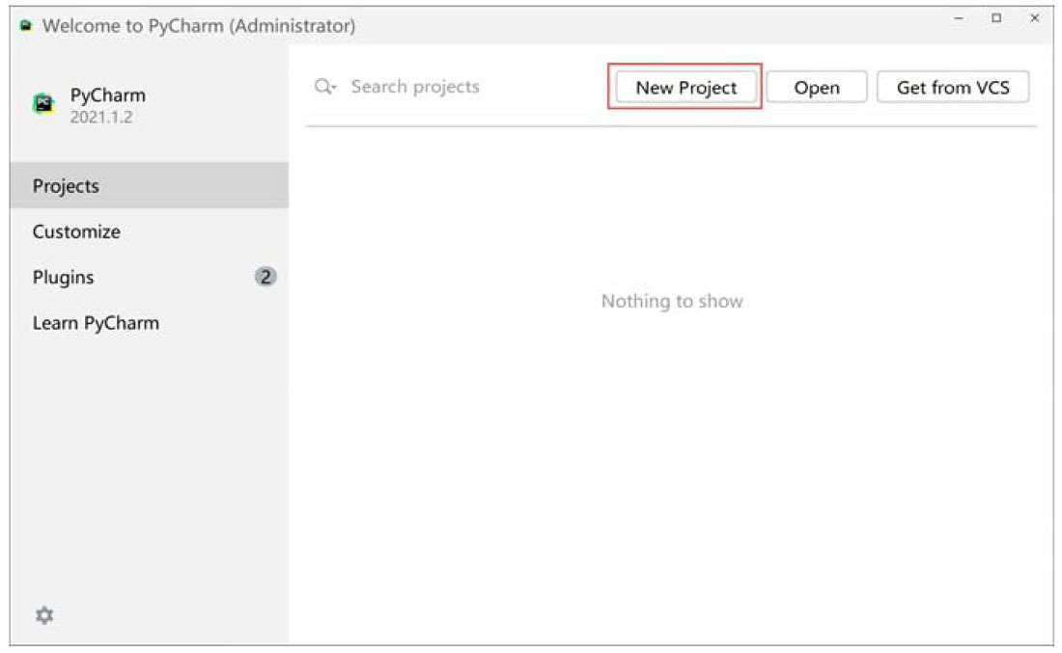Select the Projects tab

click(149, 185)
